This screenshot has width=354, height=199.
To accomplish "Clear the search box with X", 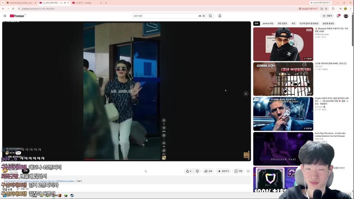I will tap(204, 16).
